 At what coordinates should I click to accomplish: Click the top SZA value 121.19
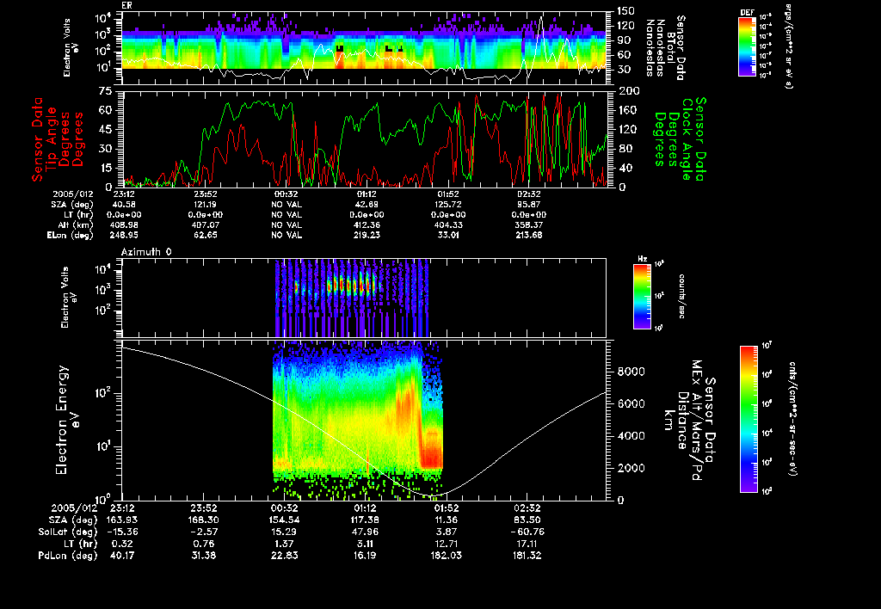click(x=205, y=205)
